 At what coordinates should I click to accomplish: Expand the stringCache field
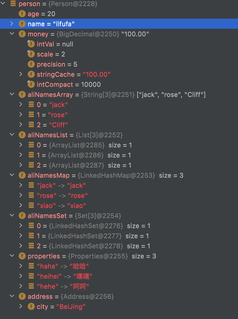pyautogui.click(x=21, y=74)
